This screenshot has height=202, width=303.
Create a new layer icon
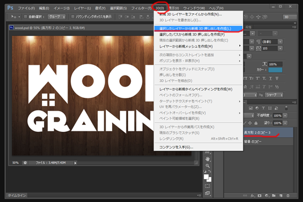(281, 196)
